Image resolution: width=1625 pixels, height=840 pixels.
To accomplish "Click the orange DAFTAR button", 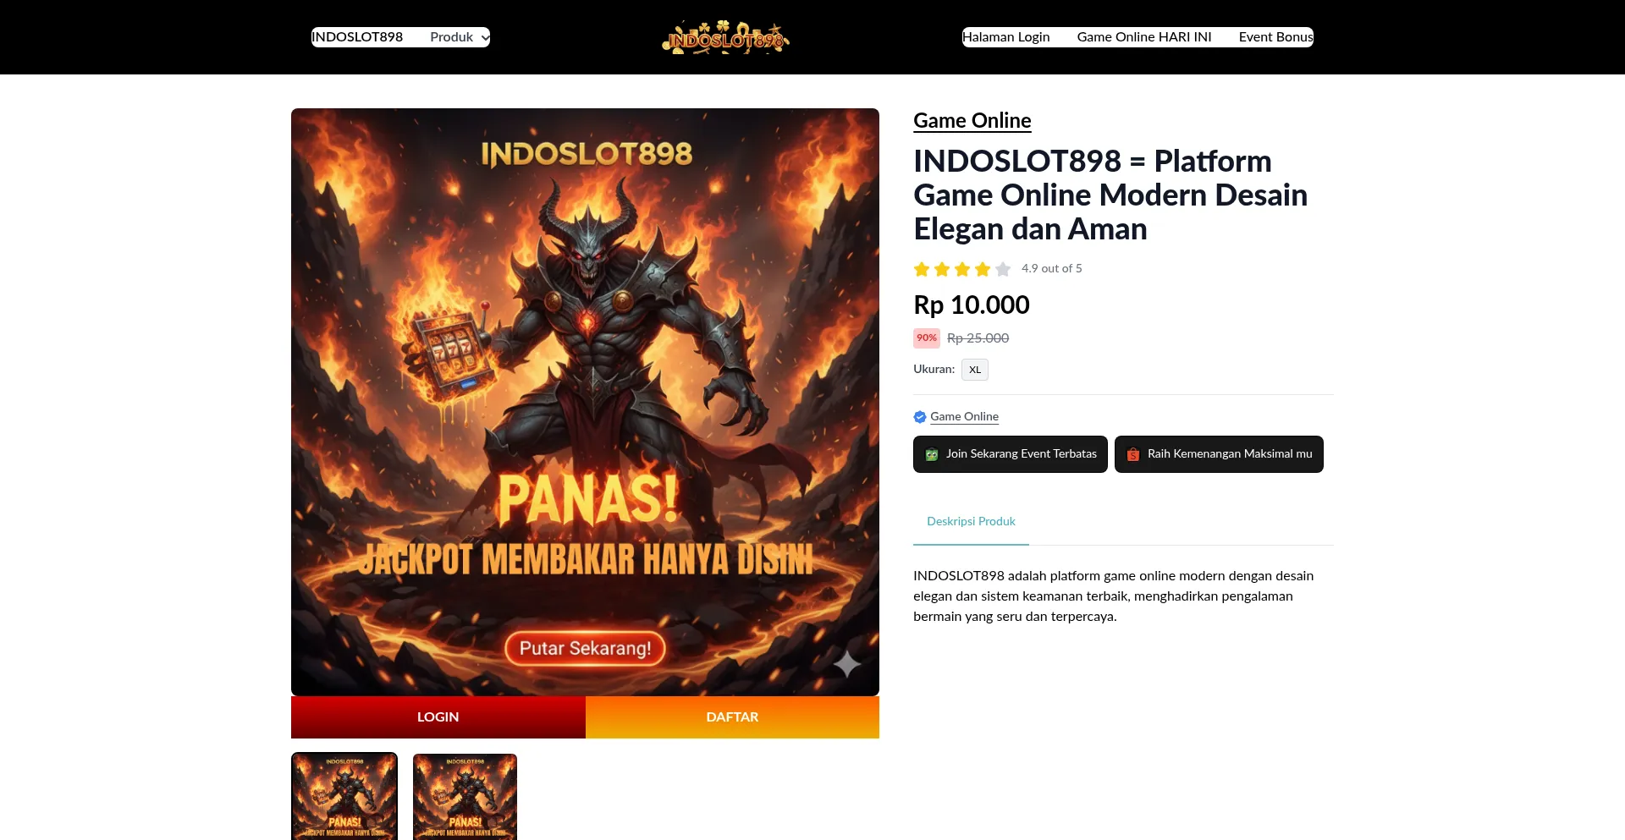I will [x=732, y=717].
